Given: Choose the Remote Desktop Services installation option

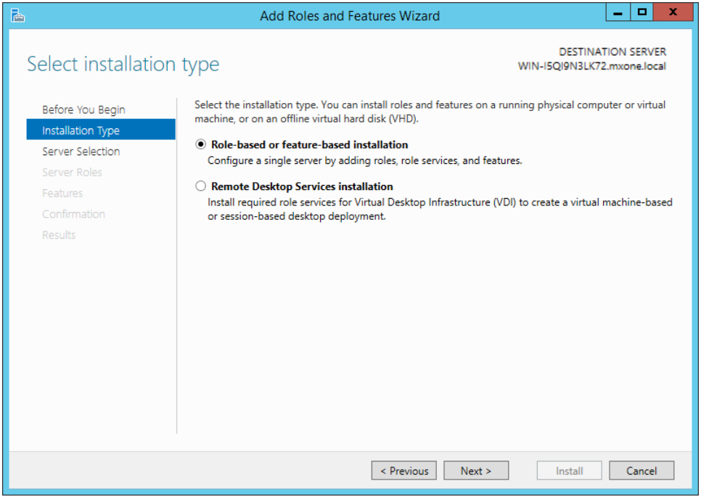Looking at the screenshot, I should click(x=201, y=186).
